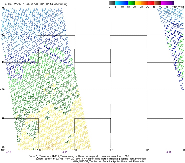Click the -32 latitude axis label
185x163 pixels.
pyautogui.click(x=2, y=35)
